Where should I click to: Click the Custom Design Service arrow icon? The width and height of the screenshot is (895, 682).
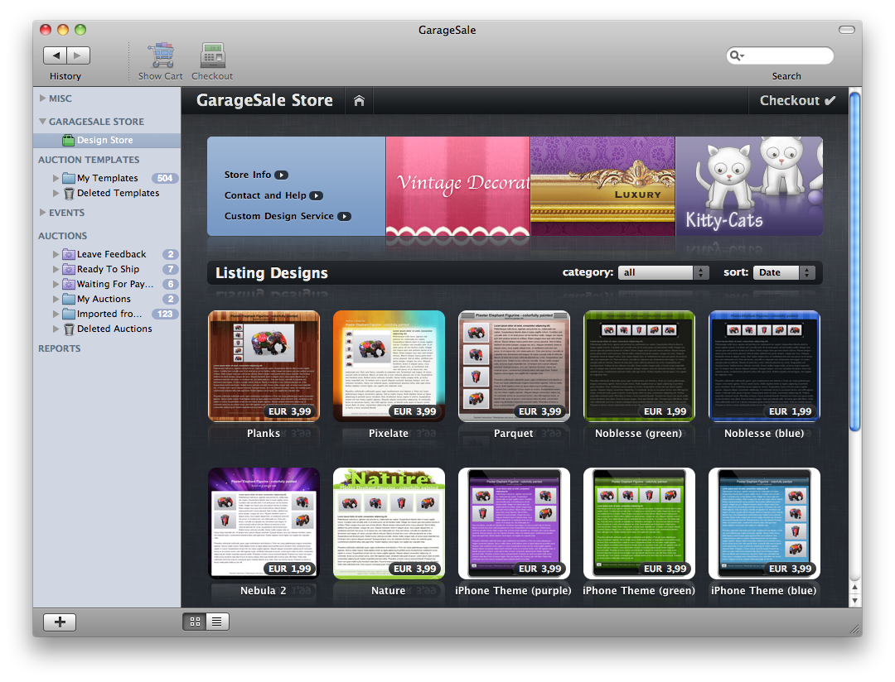[x=344, y=216]
